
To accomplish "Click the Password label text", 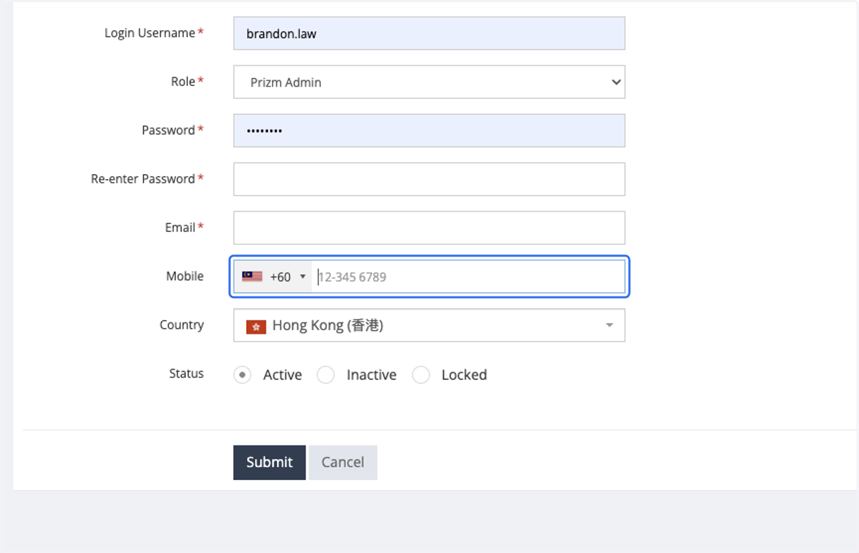I will (x=168, y=130).
